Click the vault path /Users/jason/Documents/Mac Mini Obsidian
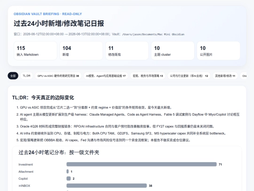 153,34
